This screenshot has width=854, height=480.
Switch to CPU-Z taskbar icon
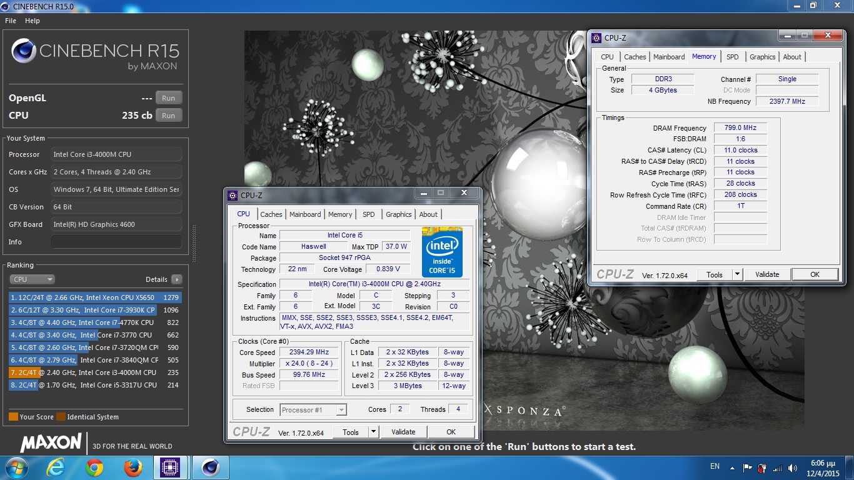tap(170, 467)
